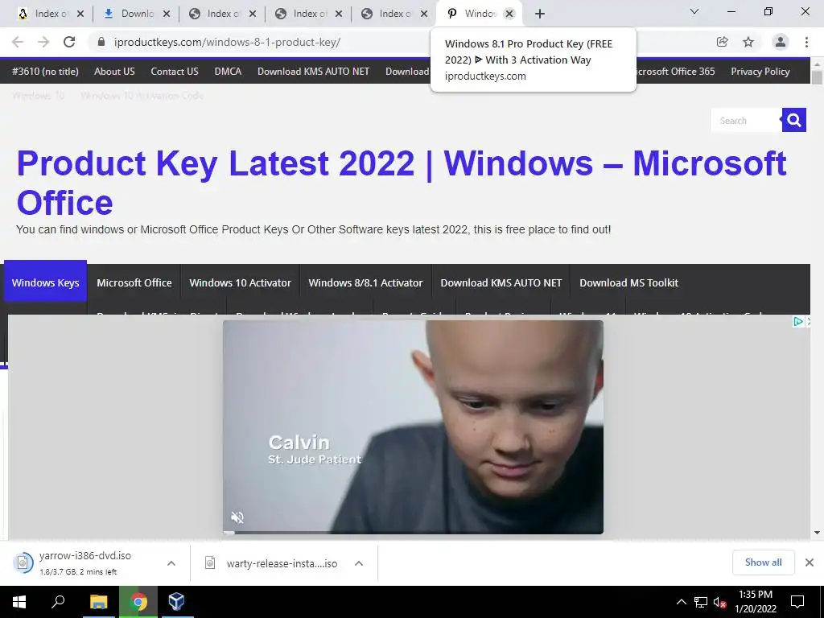Image resolution: width=824 pixels, height=618 pixels.
Task: Open the taskbar clock showing 1:35 PM
Action: pos(755,602)
